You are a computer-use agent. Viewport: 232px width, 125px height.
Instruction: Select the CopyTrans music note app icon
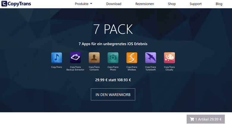[x=57, y=58]
